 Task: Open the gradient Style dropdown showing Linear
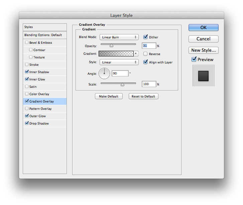[119, 62]
